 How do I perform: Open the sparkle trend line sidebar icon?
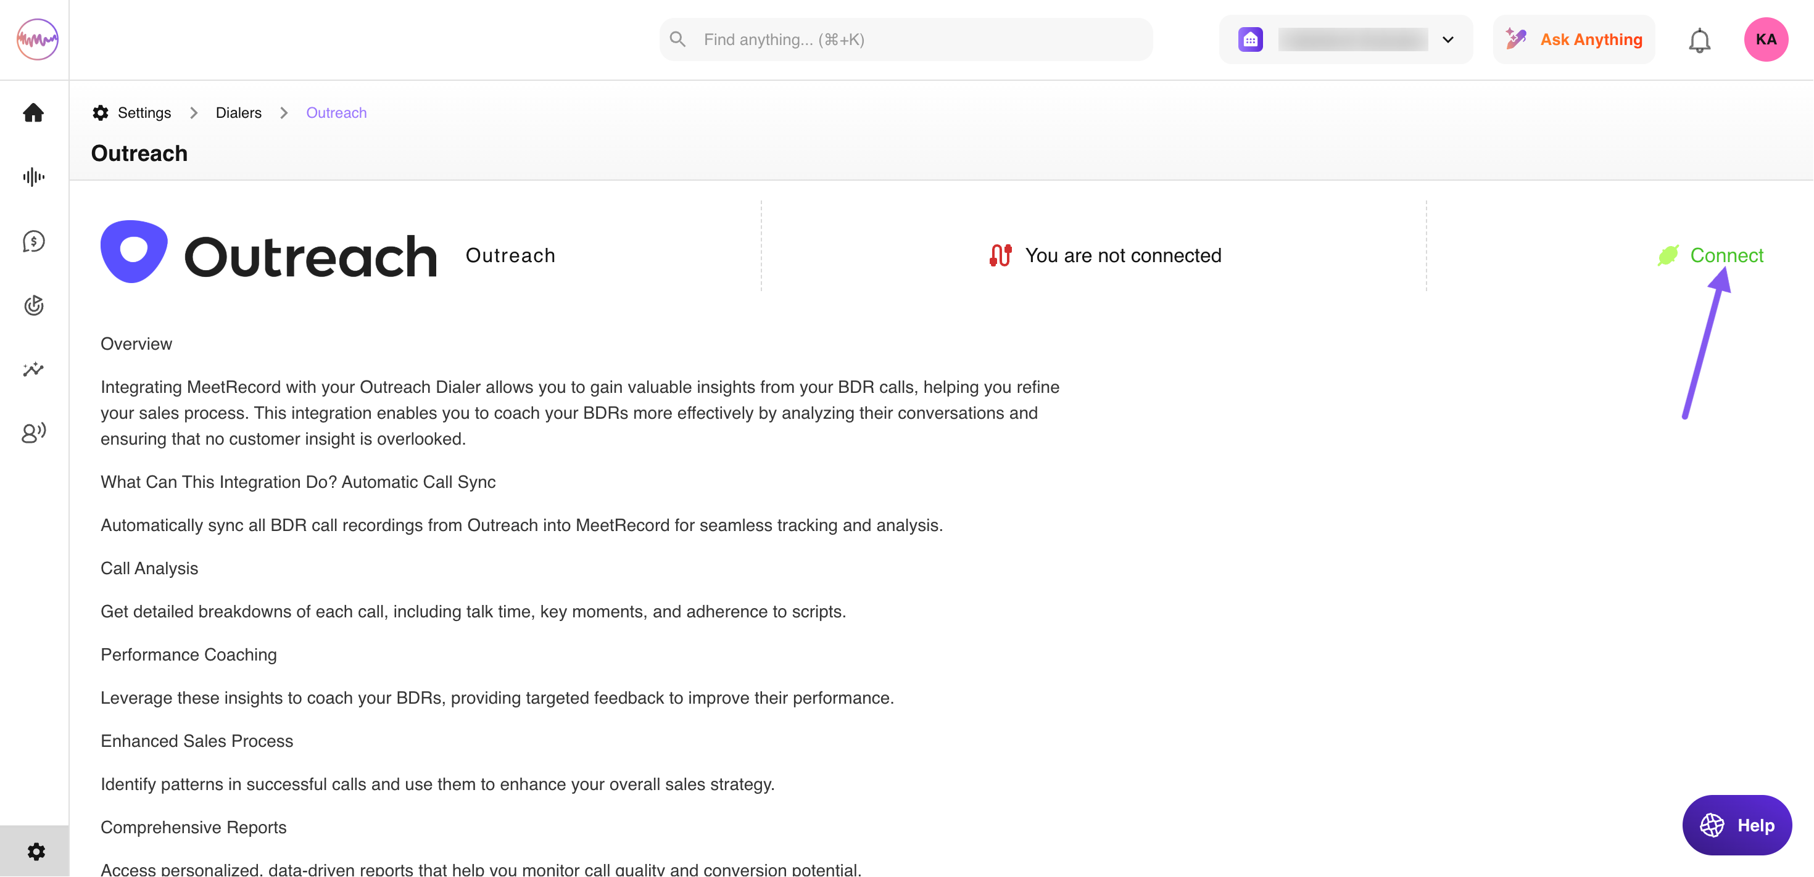(34, 369)
